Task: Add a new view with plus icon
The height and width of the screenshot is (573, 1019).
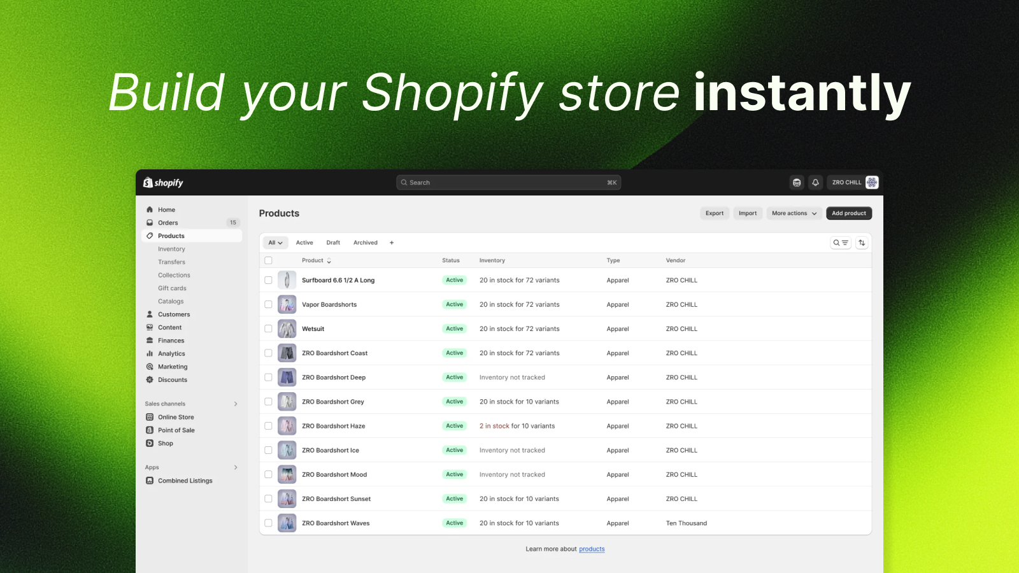Action: tap(392, 243)
